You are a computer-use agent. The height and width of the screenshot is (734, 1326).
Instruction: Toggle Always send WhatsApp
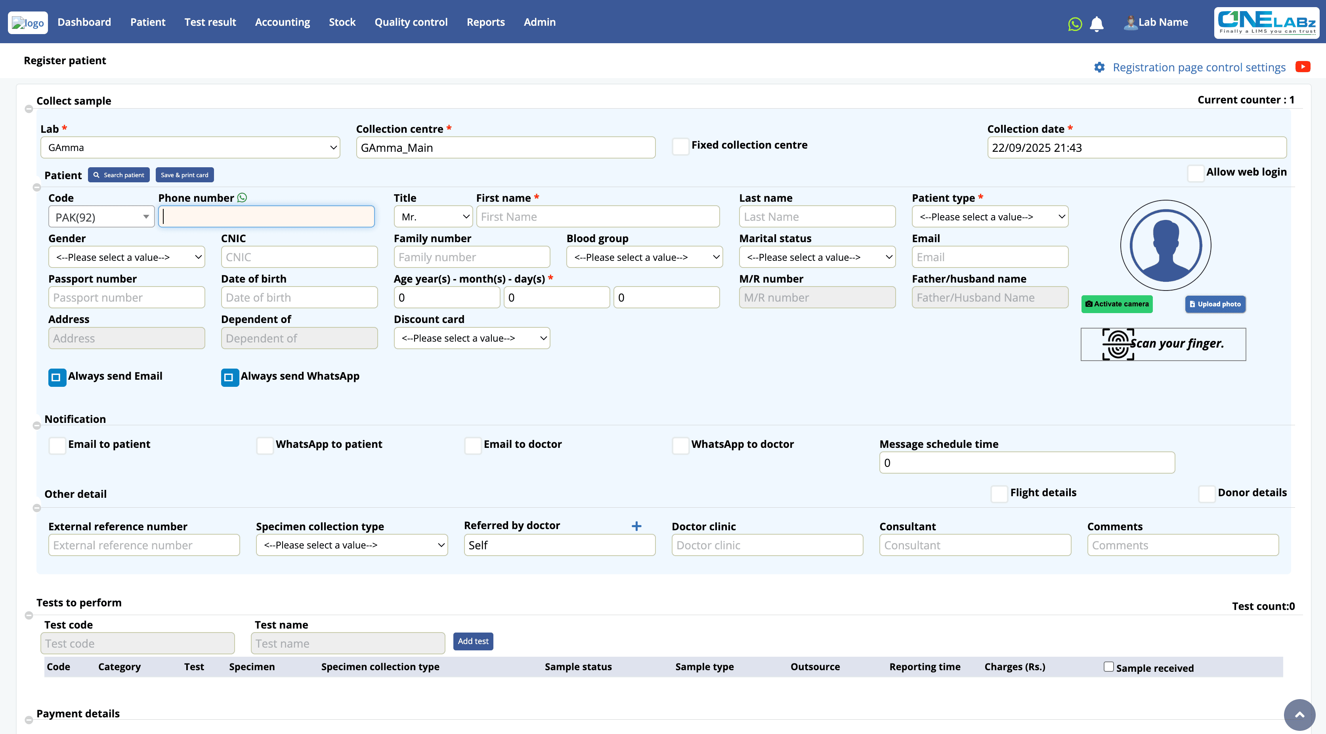[x=229, y=377]
